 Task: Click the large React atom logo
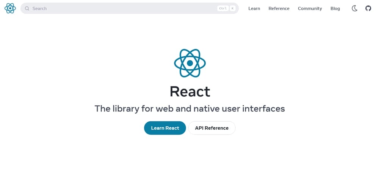(x=190, y=63)
